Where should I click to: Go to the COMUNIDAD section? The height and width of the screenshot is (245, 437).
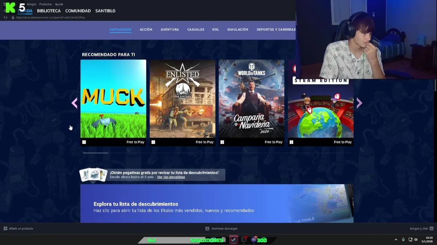coord(78,11)
